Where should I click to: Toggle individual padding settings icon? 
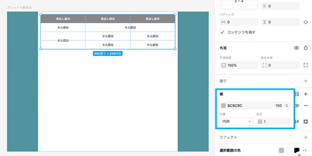305,22
